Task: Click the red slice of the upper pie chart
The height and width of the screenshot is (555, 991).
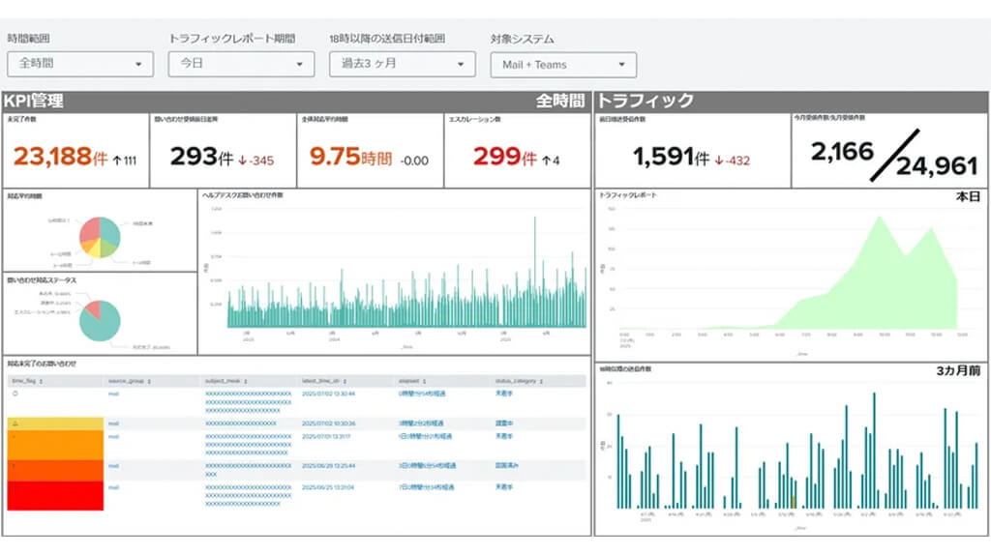Action: pos(90,229)
